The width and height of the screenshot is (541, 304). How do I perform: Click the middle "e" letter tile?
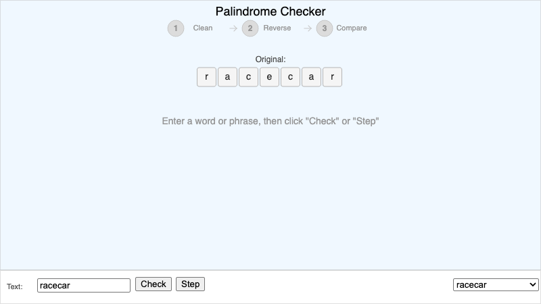click(269, 77)
